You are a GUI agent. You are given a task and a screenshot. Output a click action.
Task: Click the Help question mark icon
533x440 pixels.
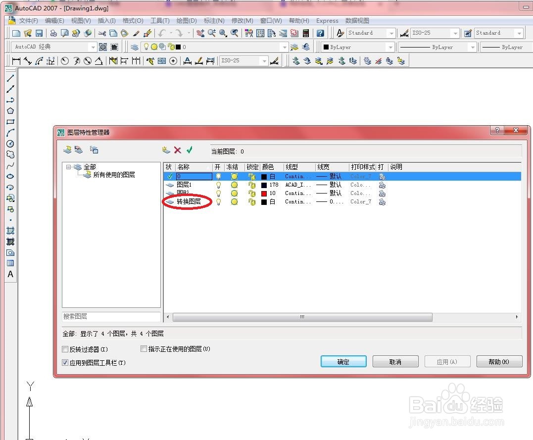tap(320, 33)
